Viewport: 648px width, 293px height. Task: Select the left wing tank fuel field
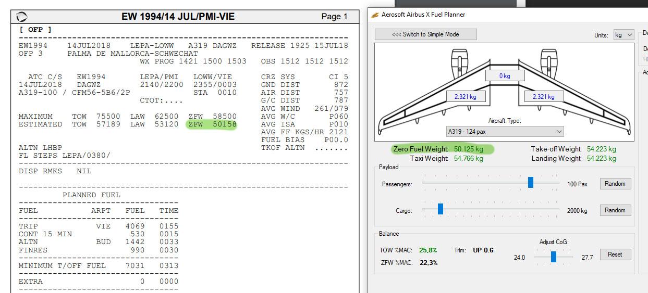pos(465,96)
